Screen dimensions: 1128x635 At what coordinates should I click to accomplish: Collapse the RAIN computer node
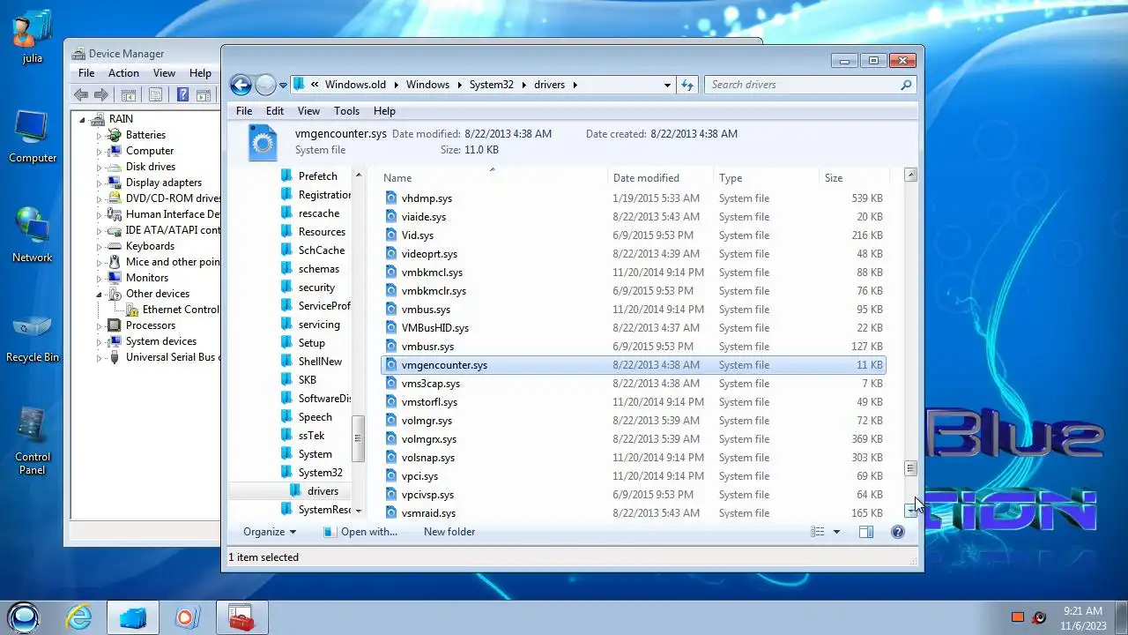[84, 119]
